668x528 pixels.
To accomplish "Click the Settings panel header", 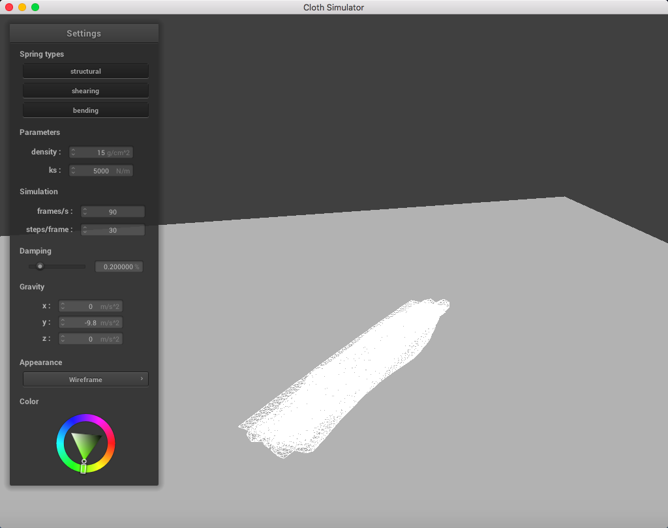I will click(84, 33).
